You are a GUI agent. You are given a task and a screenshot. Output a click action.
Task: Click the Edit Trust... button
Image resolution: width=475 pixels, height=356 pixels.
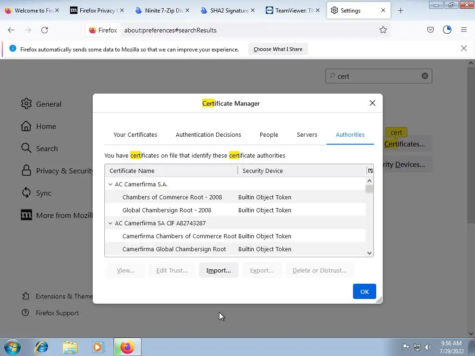(172, 270)
